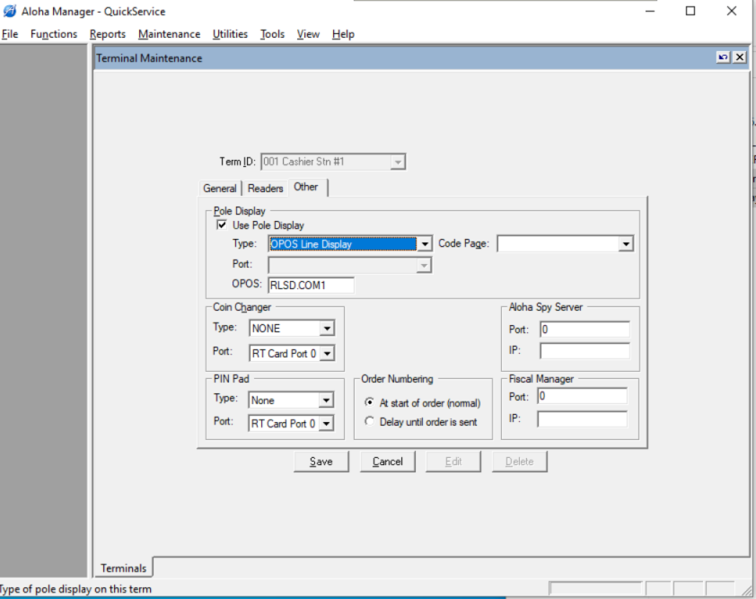Screen dimensions: 756x599
Task: Click the Cancel button
Action: coord(388,462)
